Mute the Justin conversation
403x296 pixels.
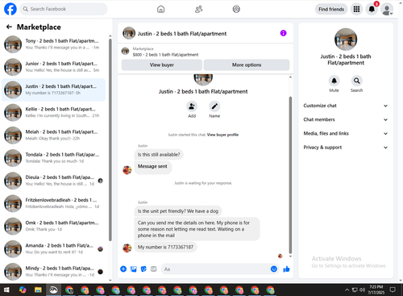click(x=334, y=81)
